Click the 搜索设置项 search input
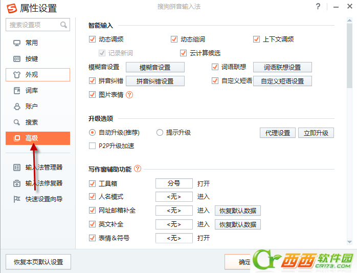This screenshot has height=273, width=357. (x=38, y=25)
